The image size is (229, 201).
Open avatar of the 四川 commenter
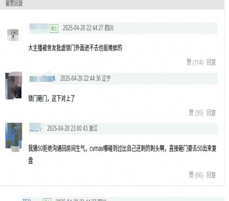(13, 35)
